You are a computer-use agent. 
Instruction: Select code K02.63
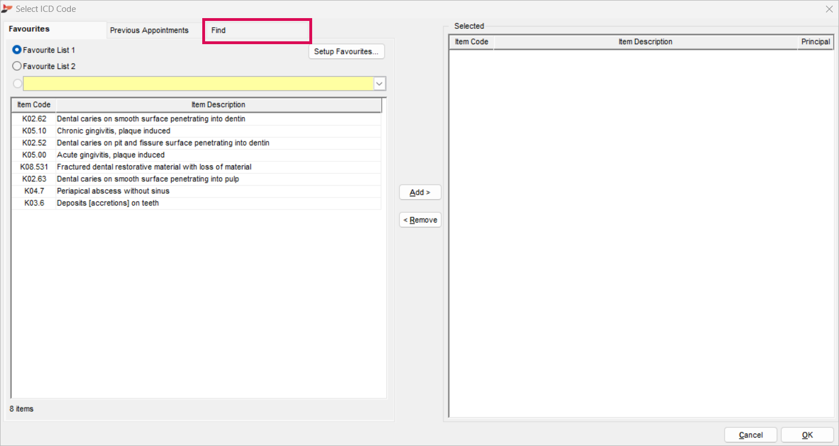[34, 179]
